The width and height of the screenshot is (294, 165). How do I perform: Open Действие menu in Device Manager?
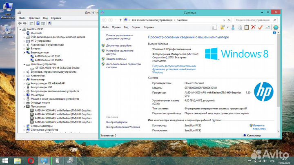click(x=34, y=18)
